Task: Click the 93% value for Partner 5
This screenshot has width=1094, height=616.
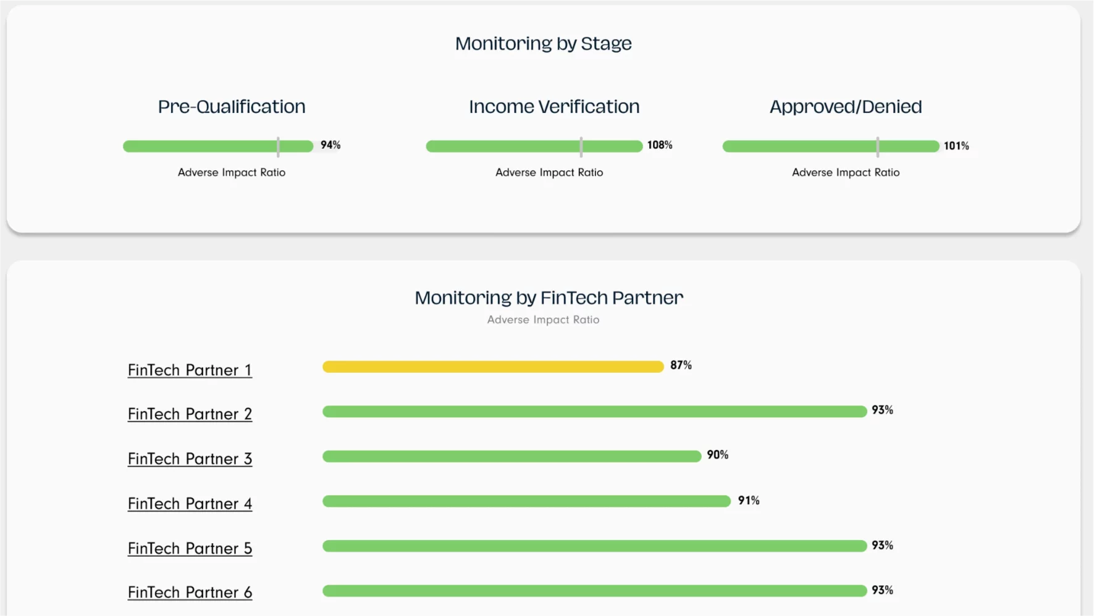Action: (x=883, y=545)
